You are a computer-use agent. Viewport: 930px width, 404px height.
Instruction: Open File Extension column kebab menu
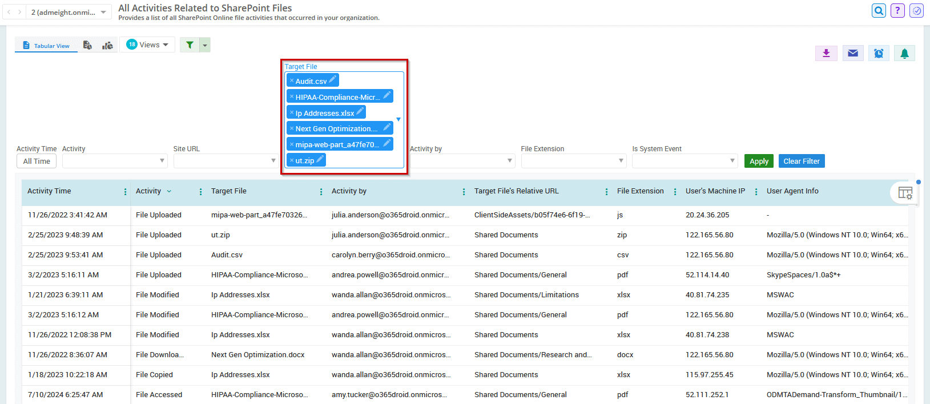coord(675,192)
